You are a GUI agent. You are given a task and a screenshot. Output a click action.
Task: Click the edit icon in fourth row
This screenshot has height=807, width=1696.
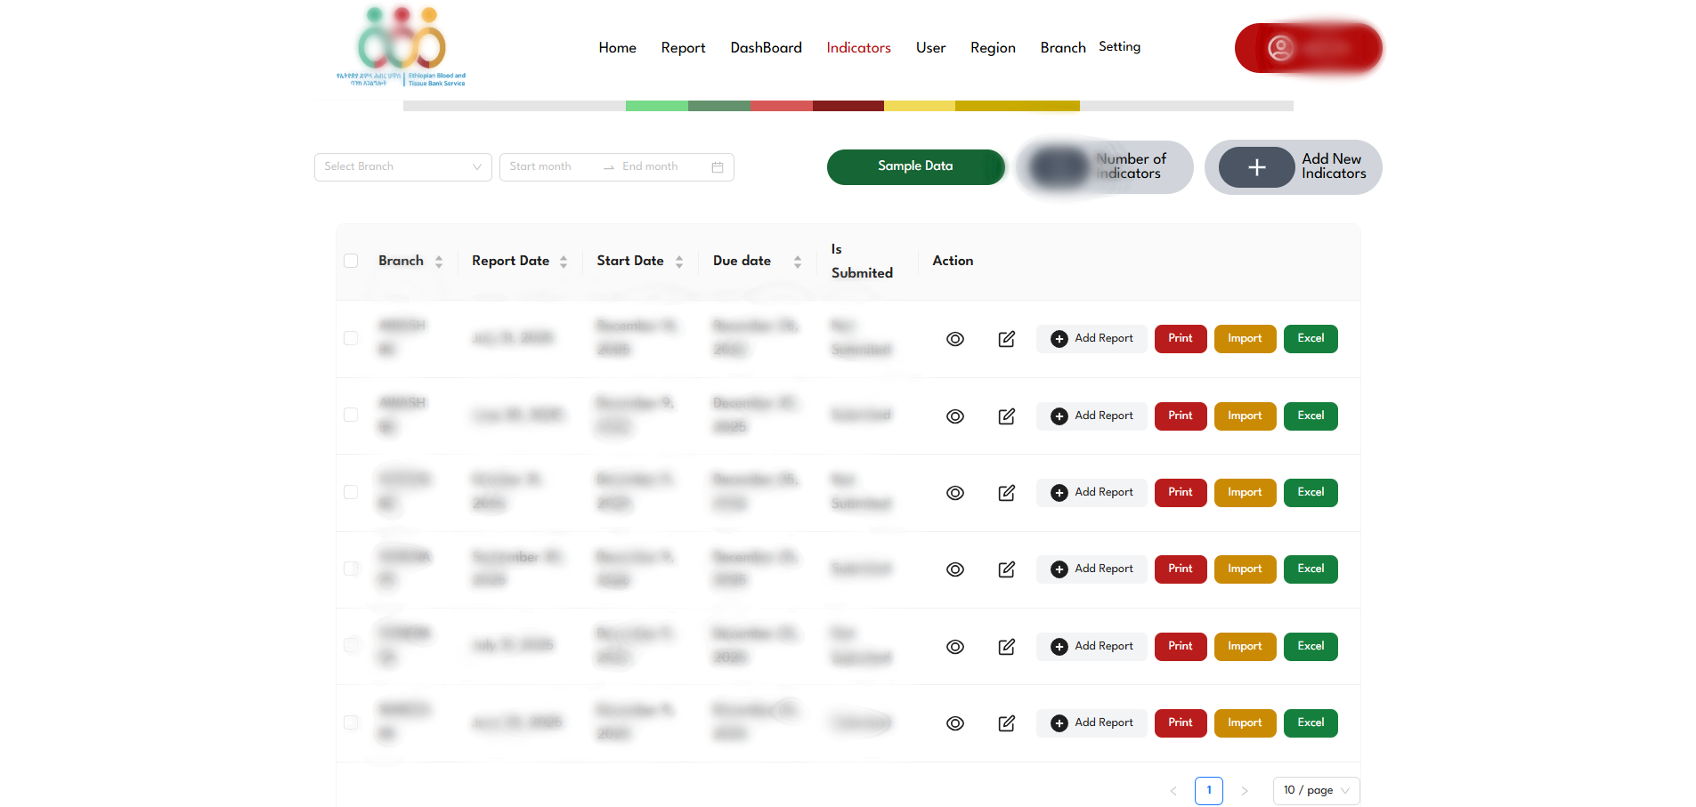click(x=1006, y=569)
